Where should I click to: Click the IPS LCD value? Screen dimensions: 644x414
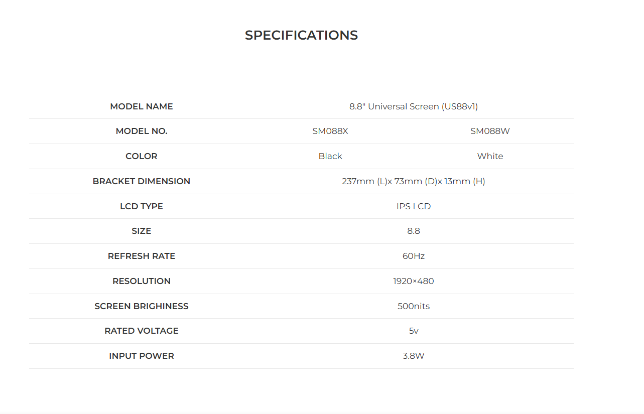pos(413,206)
